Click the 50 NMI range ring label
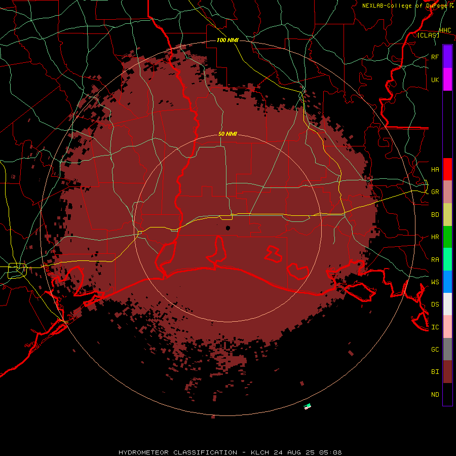Viewport: 456px width, 456px height. click(227, 134)
